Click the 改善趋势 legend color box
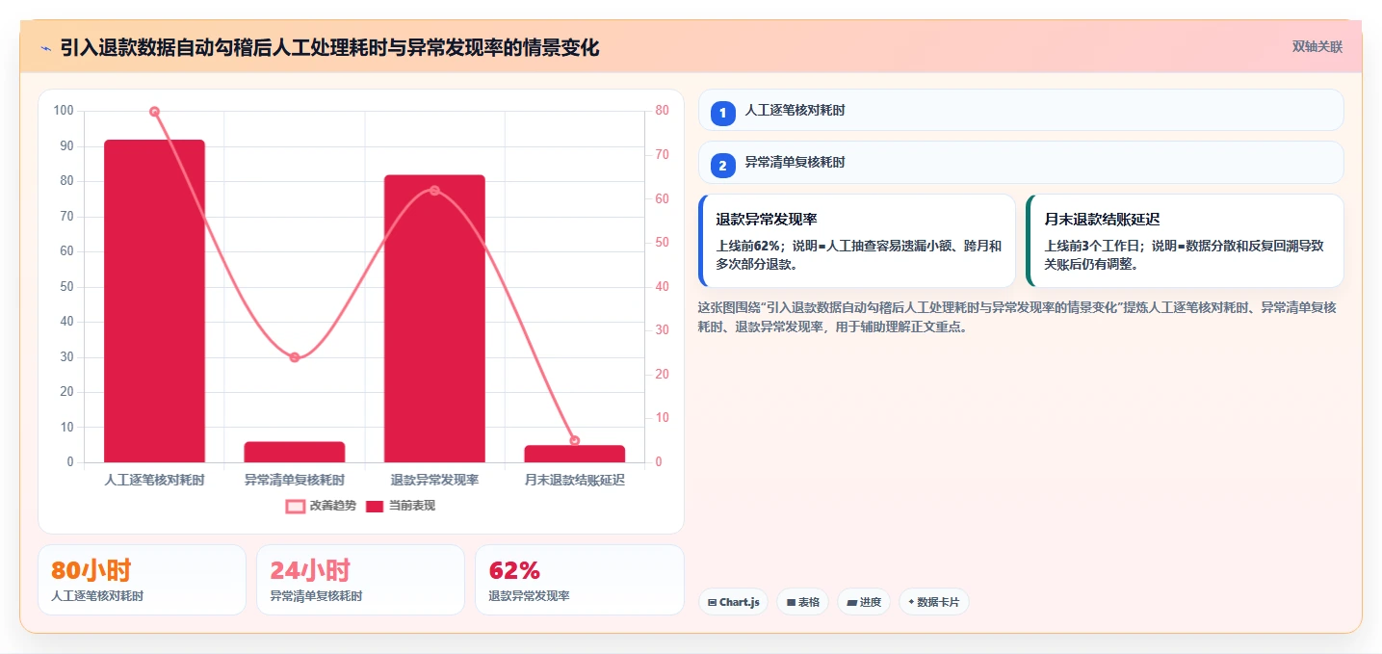 coord(296,506)
